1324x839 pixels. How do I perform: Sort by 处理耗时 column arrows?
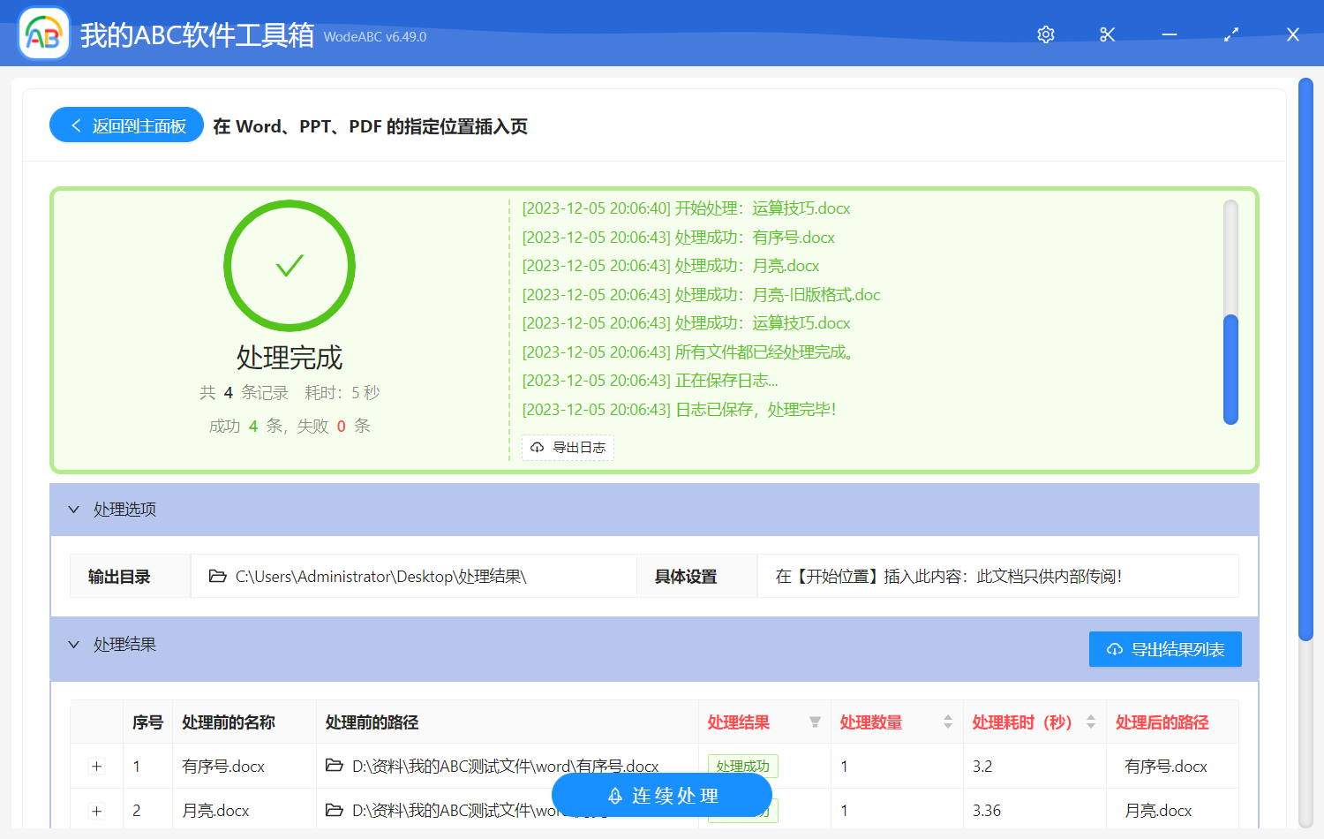1091,722
